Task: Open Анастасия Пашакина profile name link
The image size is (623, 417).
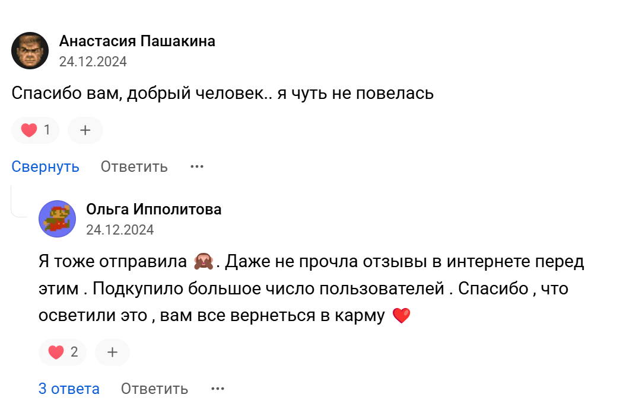Action: (137, 41)
